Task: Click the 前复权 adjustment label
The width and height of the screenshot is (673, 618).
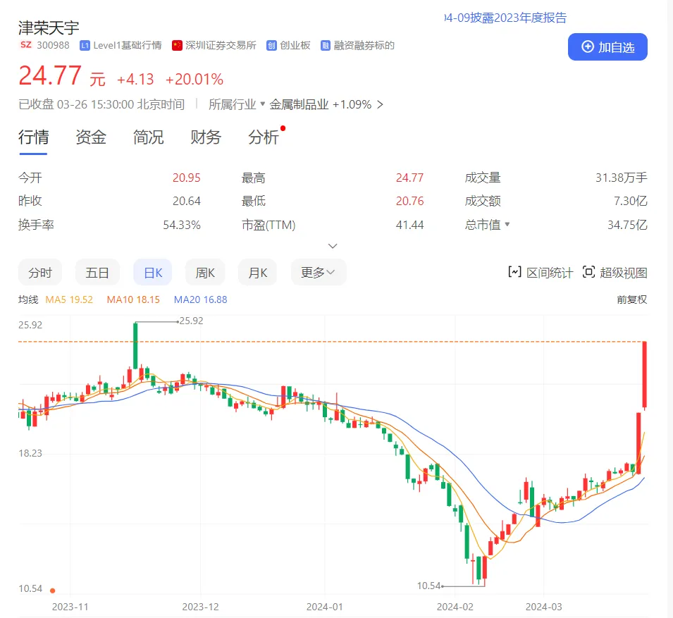Action: [631, 299]
